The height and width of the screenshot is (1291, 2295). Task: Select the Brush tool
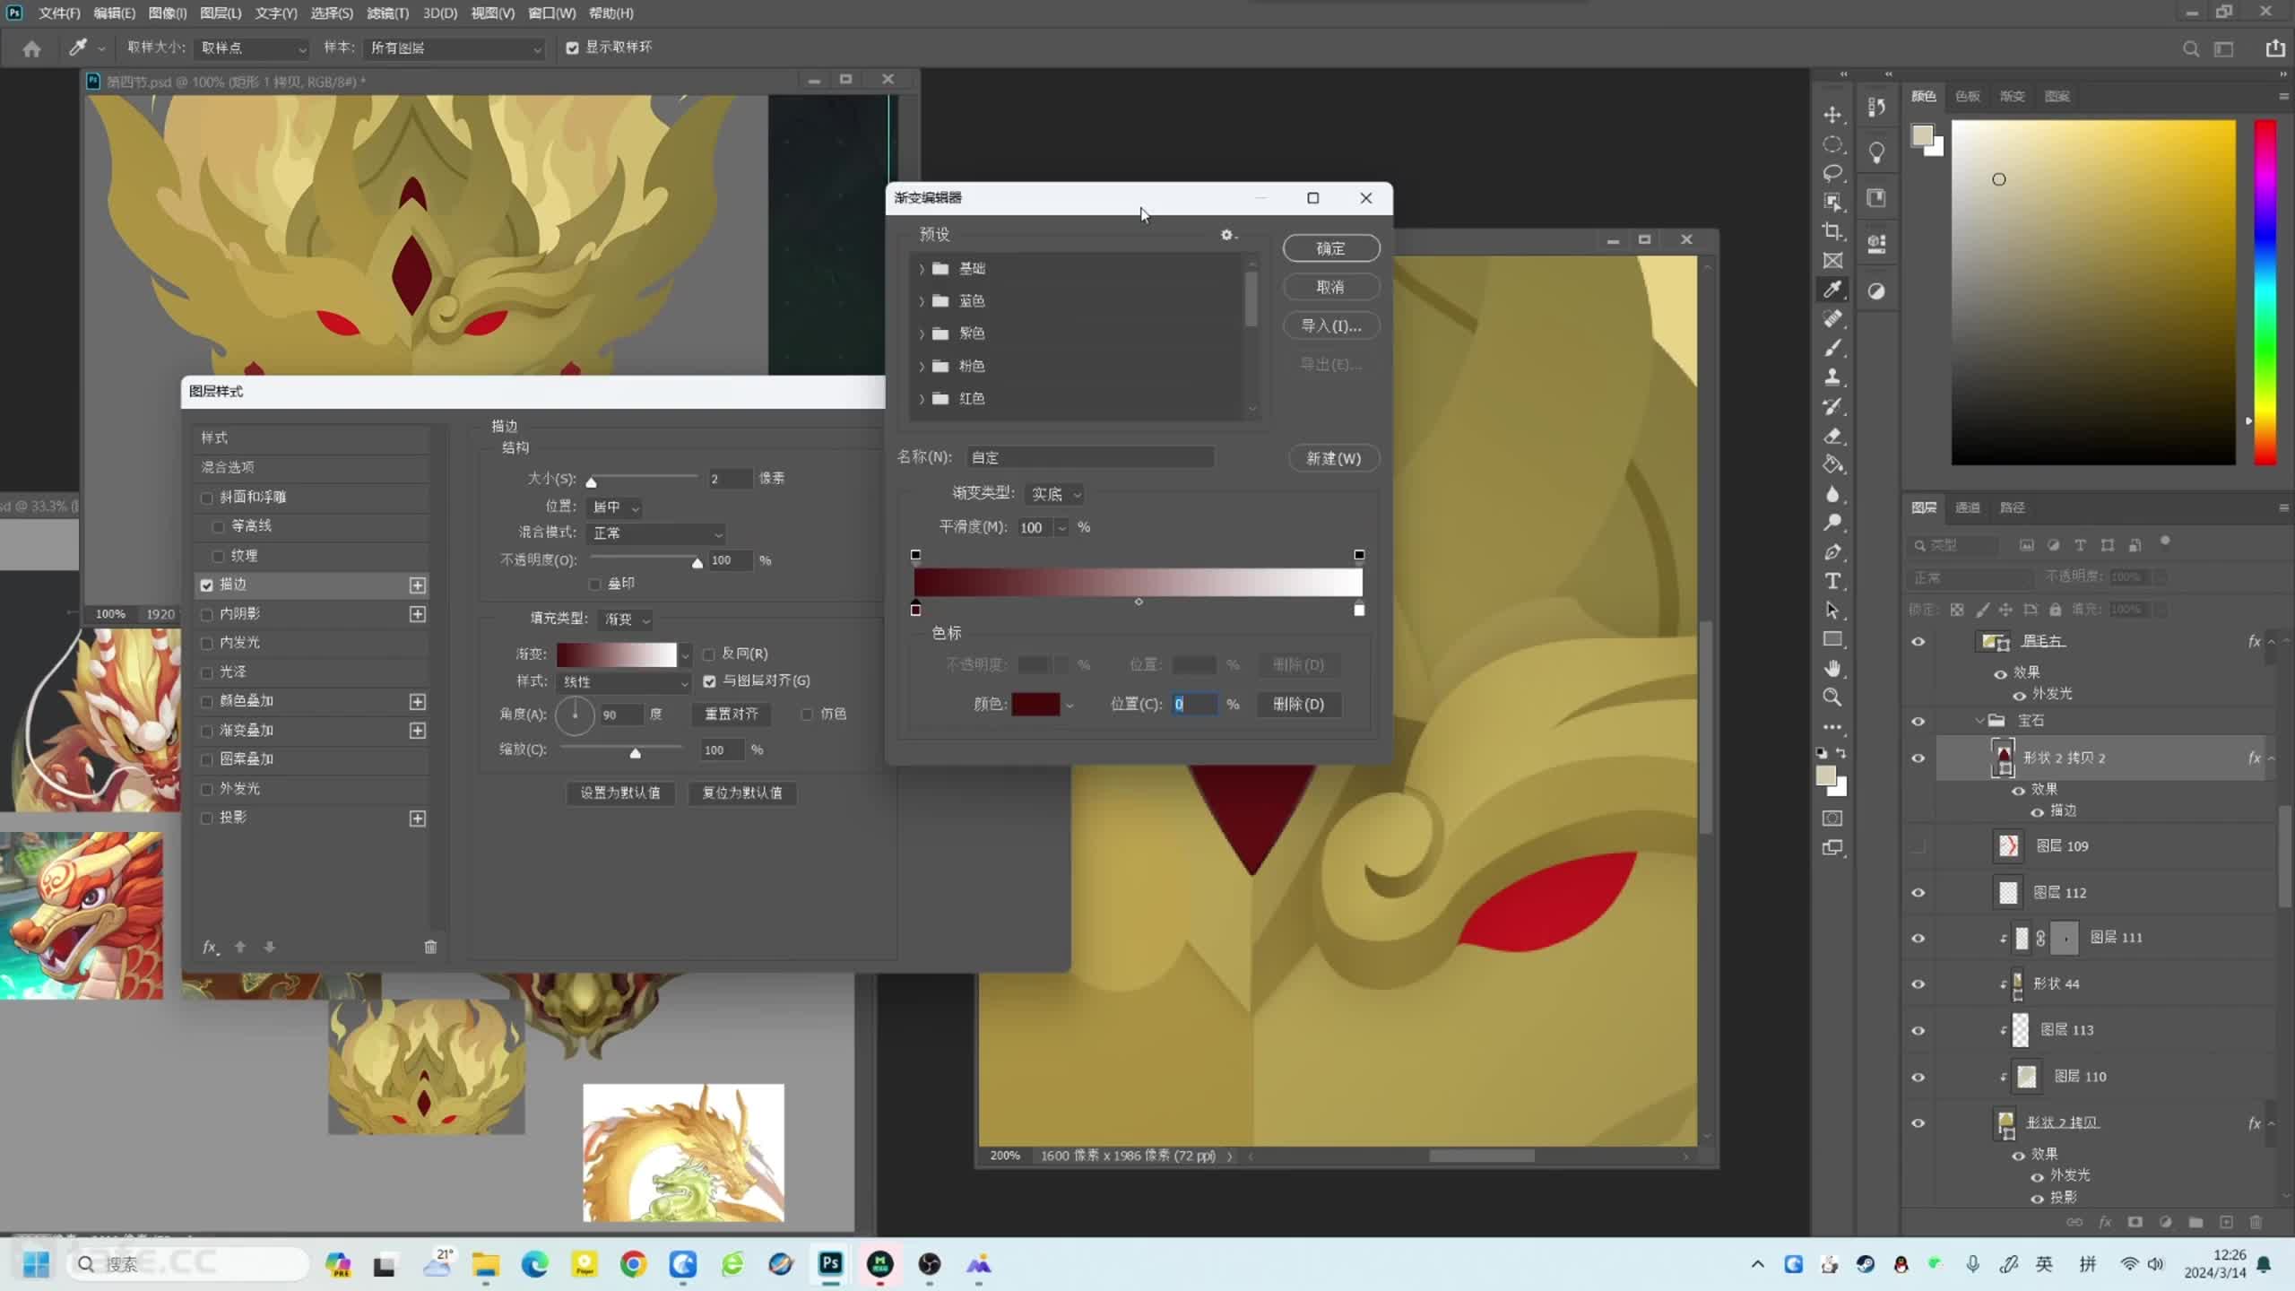coord(1832,348)
